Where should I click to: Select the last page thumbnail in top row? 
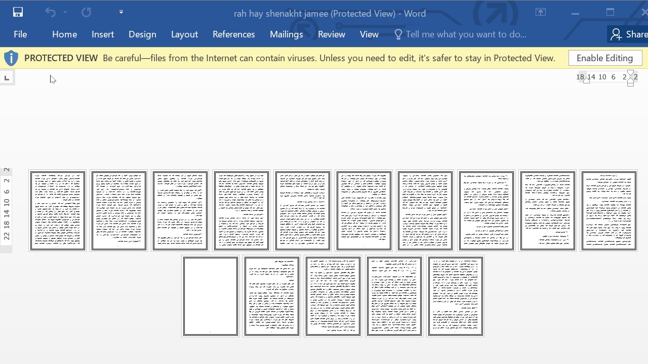609,211
